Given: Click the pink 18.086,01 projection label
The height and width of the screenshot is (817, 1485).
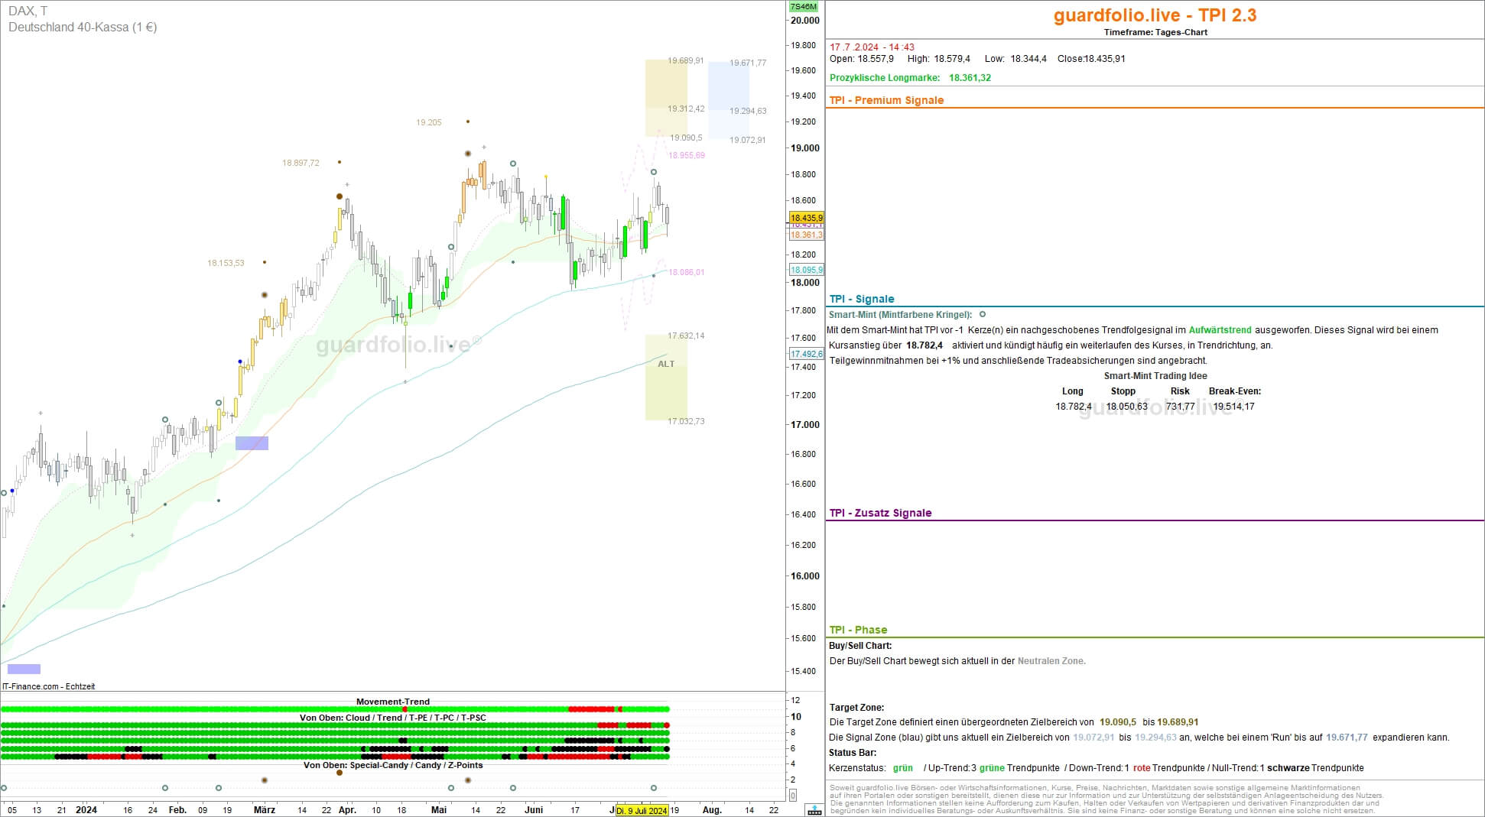Looking at the screenshot, I should (x=687, y=272).
